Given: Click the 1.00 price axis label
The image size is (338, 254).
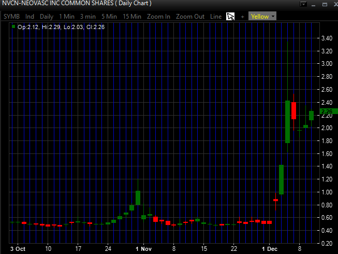Looking at the screenshot, I should click(327, 192).
